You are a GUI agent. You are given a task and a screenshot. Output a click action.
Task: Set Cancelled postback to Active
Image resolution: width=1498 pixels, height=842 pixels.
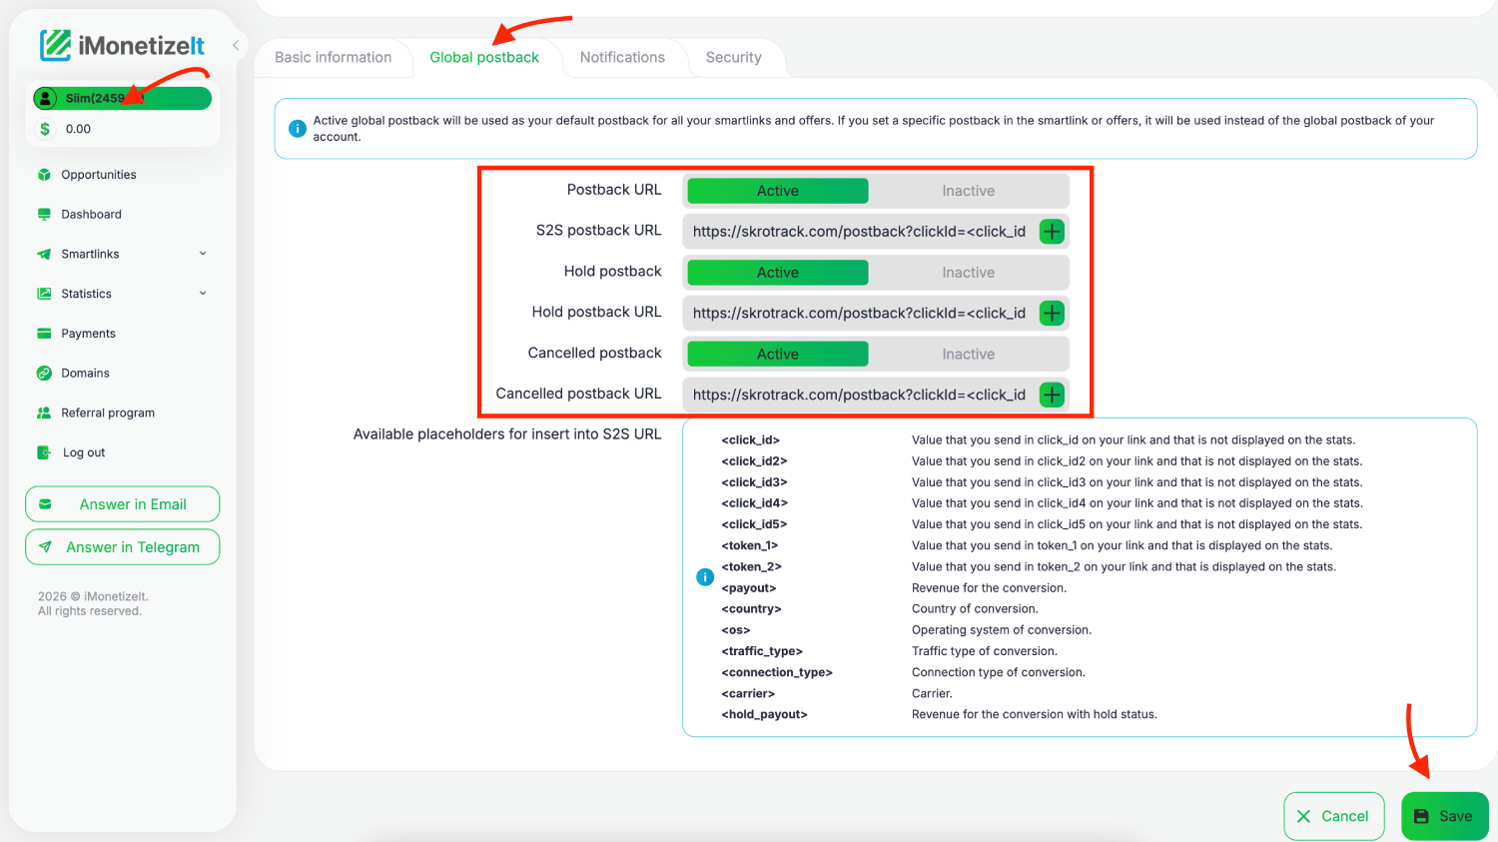click(x=778, y=355)
